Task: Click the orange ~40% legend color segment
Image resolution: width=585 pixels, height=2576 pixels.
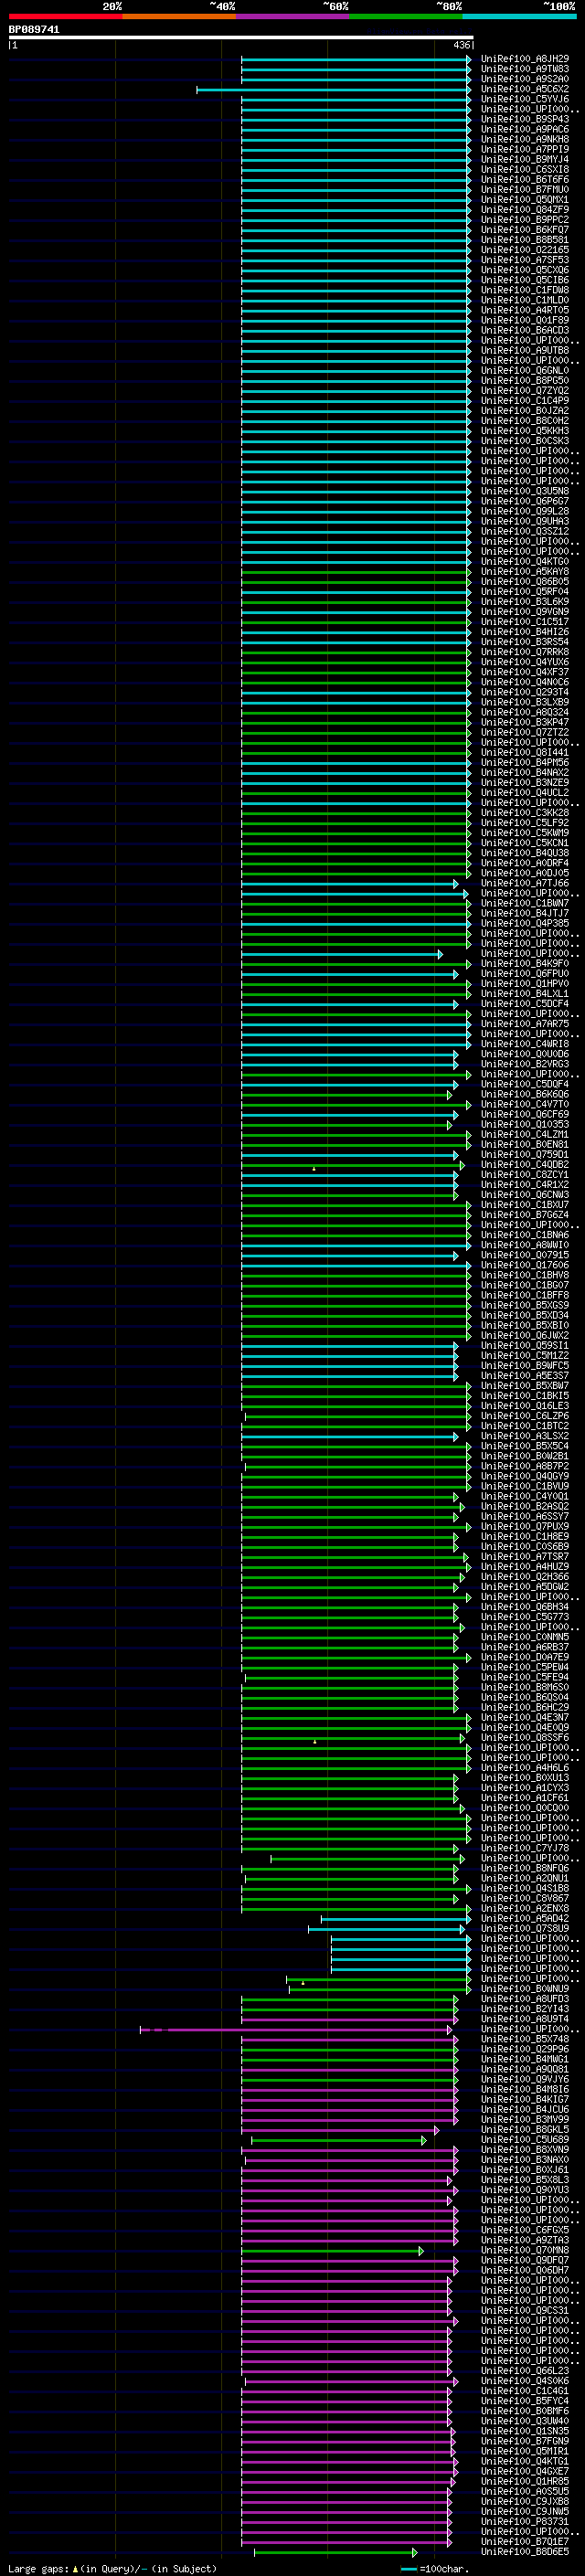Action: click(179, 16)
